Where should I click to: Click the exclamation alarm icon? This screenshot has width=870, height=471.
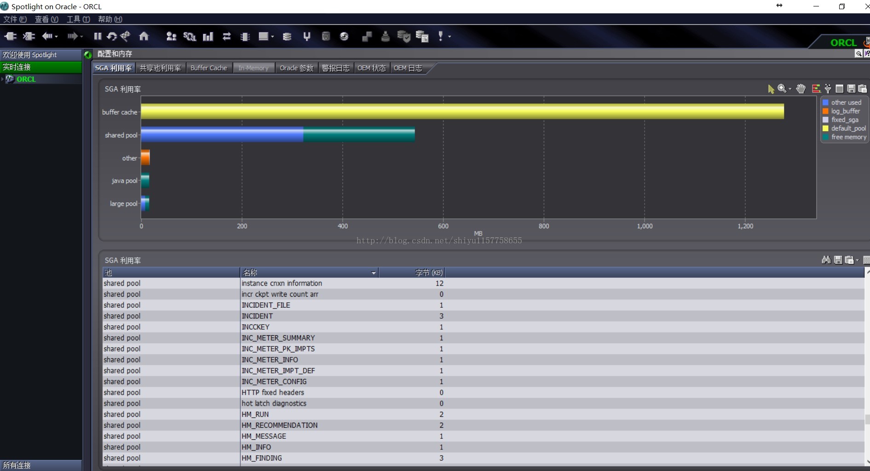pos(441,36)
